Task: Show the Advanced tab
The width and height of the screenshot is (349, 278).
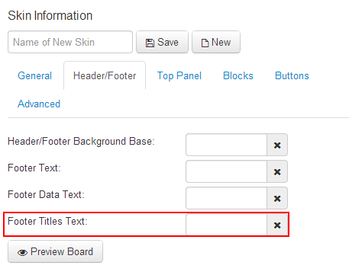Action: [39, 104]
